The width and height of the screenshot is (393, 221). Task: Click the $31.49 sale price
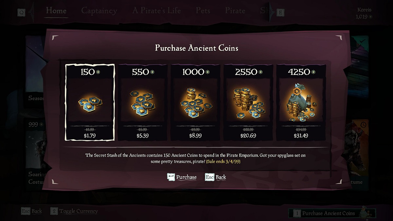click(301, 136)
